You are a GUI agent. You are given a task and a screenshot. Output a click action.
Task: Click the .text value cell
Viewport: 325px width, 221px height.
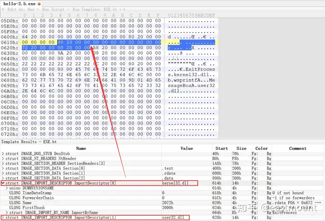click(167, 168)
